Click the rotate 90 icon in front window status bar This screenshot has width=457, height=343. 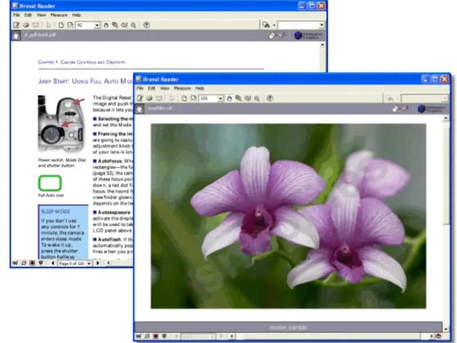point(139,336)
